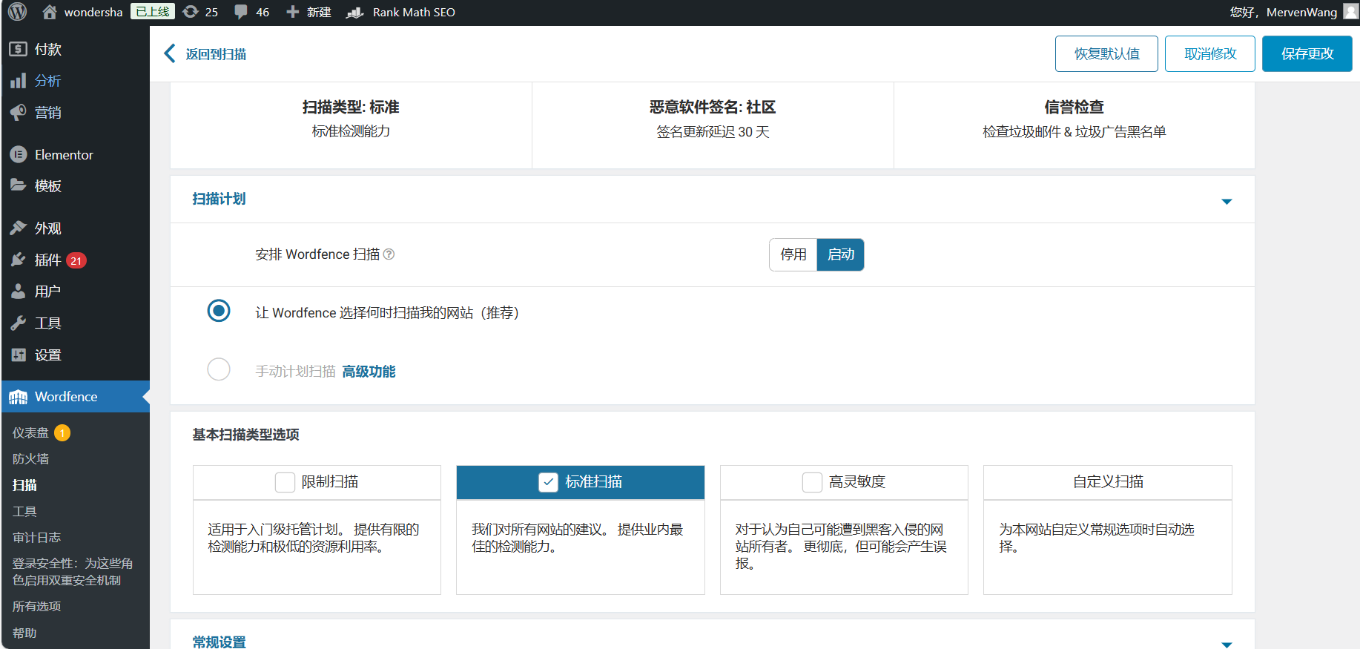Click the 付款 payments icon in sidebar
This screenshot has height=649, width=1360.
19,49
